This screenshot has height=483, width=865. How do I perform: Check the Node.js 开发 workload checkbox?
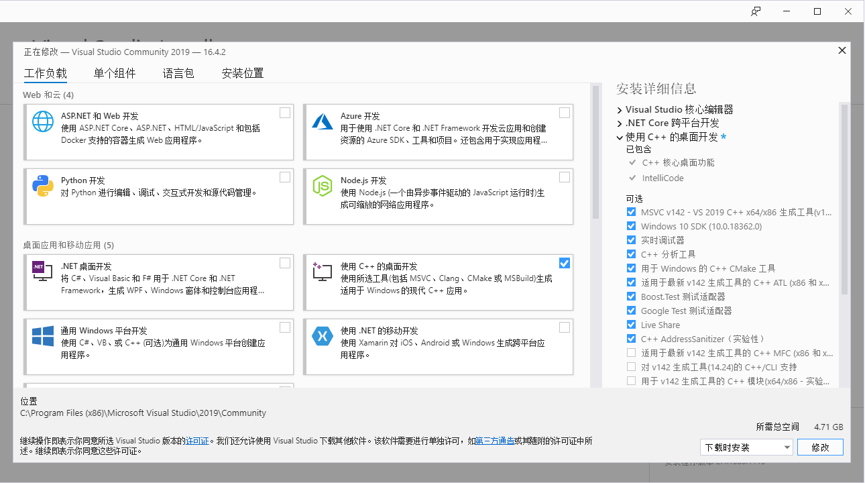pyautogui.click(x=565, y=177)
